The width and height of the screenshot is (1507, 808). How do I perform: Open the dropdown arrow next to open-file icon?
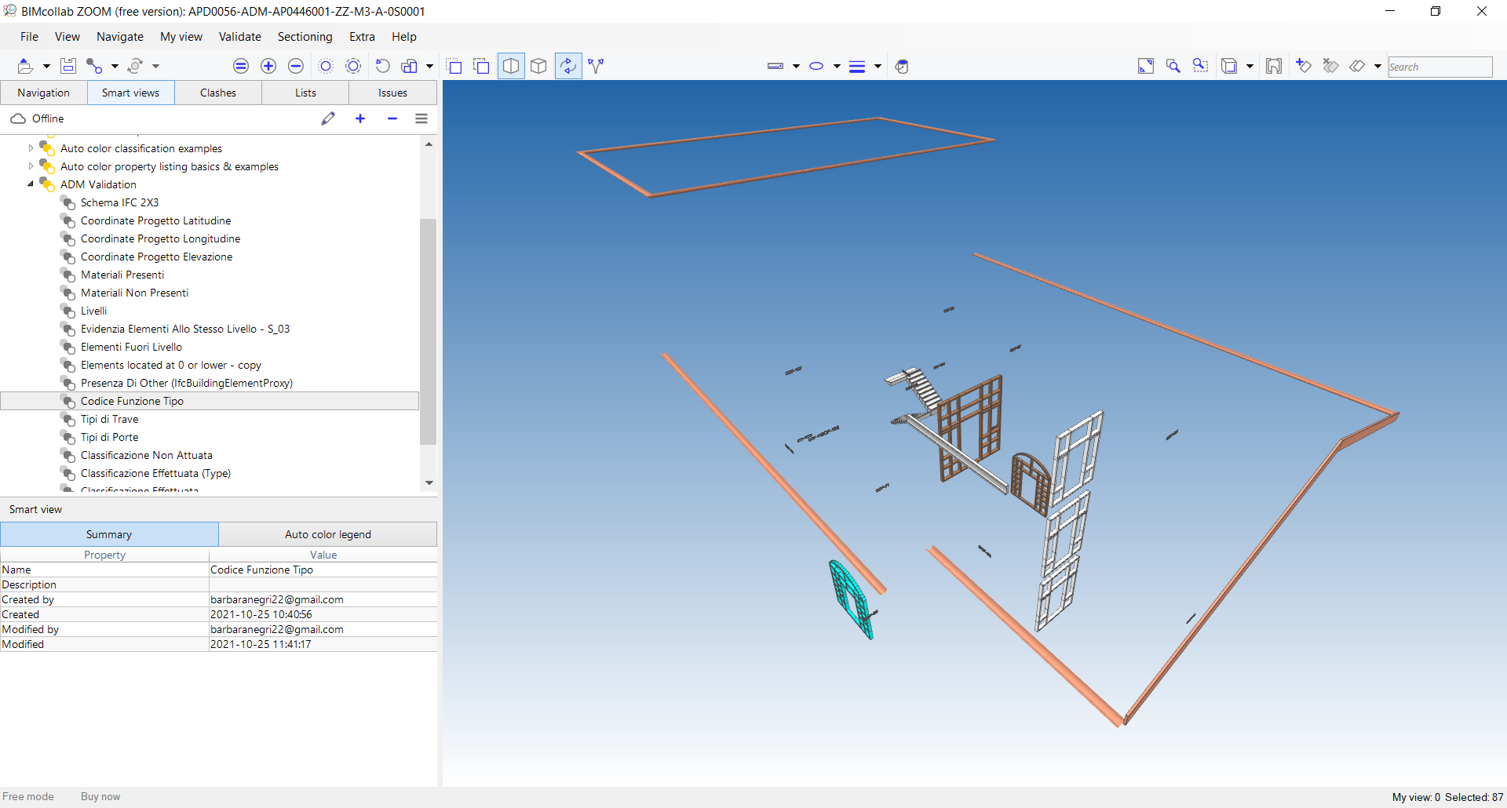pos(46,67)
